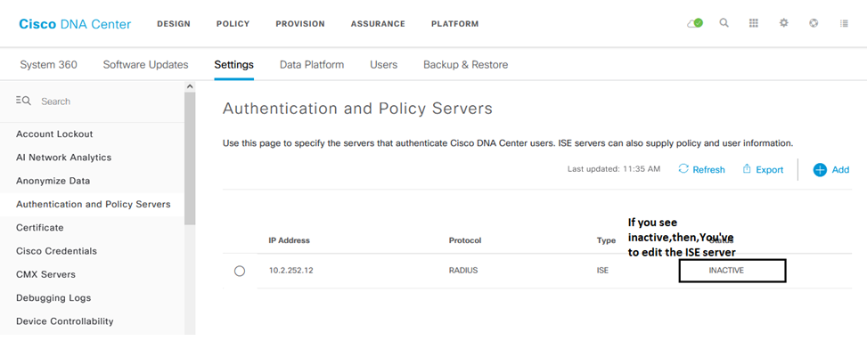The width and height of the screenshot is (867, 341).
Task: Open the system settings gear icon
Action: 783,23
